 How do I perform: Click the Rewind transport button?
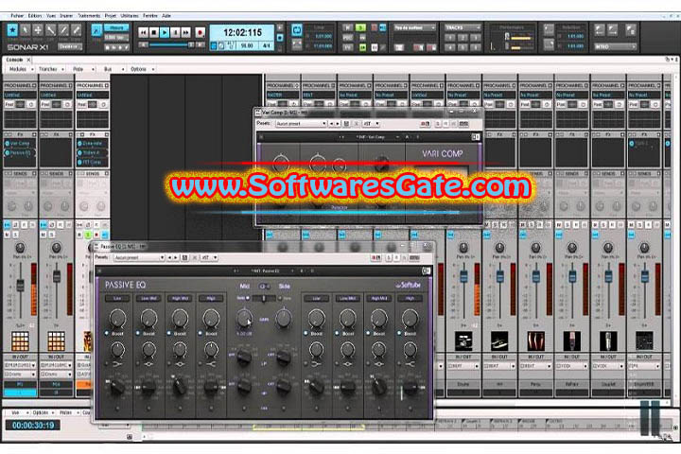(144, 32)
